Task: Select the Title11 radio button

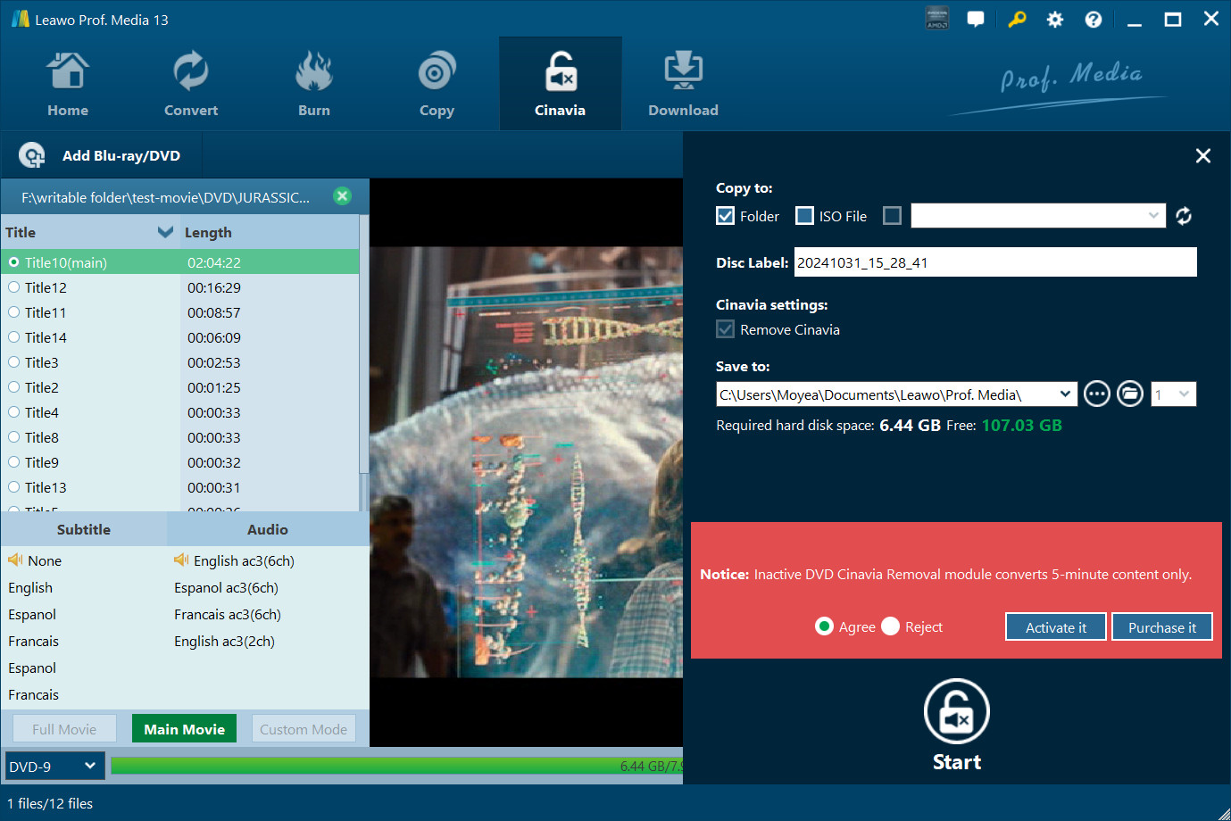Action: [13, 312]
